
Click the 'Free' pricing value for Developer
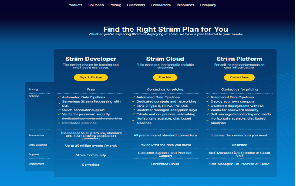pos(91,89)
